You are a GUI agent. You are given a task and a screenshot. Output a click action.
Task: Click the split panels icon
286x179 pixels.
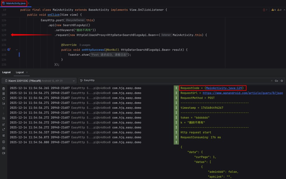(3, 142)
